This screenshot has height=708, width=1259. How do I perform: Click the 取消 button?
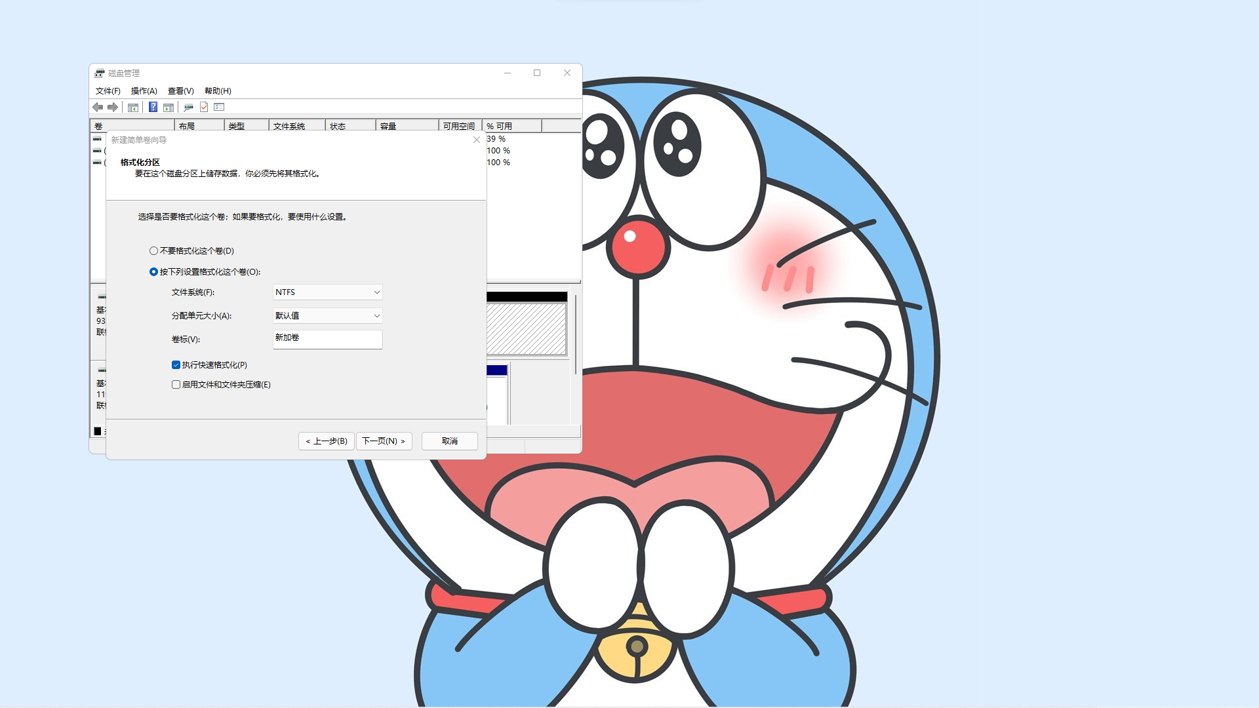(x=449, y=441)
